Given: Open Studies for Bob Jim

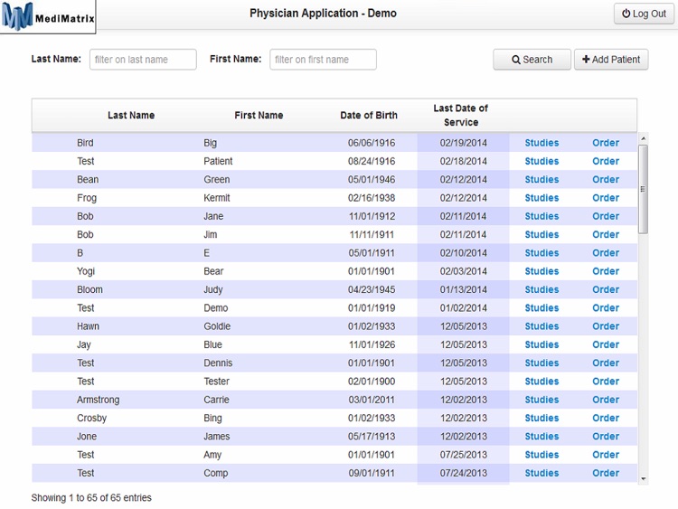Looking at the screenshot, I should pos(541,234).
